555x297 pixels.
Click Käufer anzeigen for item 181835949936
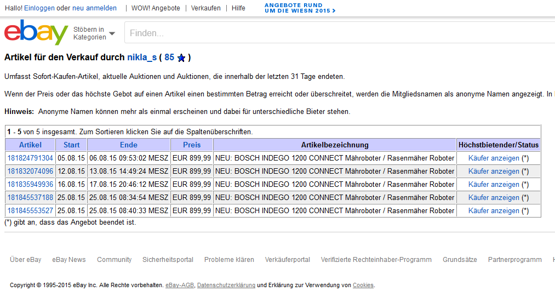494,185
